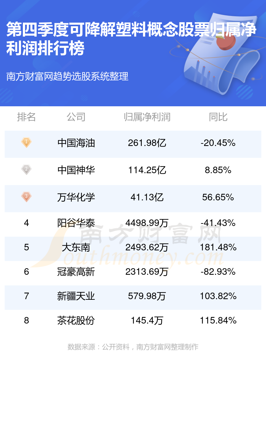This screenshot has height=422, width=266.
Task: Click the silver rank 2 medal icon
Action: tap(26, 170)
